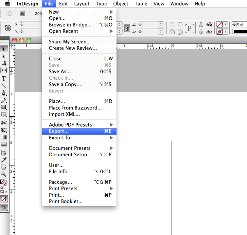Select the Line tool
247x235 pixels.
click(4, 86)
